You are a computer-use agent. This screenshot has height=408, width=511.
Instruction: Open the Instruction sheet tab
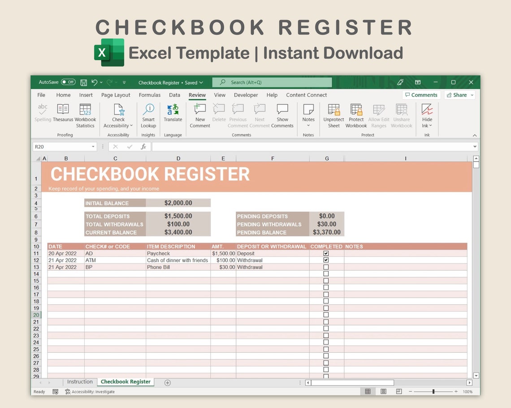tap(80, 382)
